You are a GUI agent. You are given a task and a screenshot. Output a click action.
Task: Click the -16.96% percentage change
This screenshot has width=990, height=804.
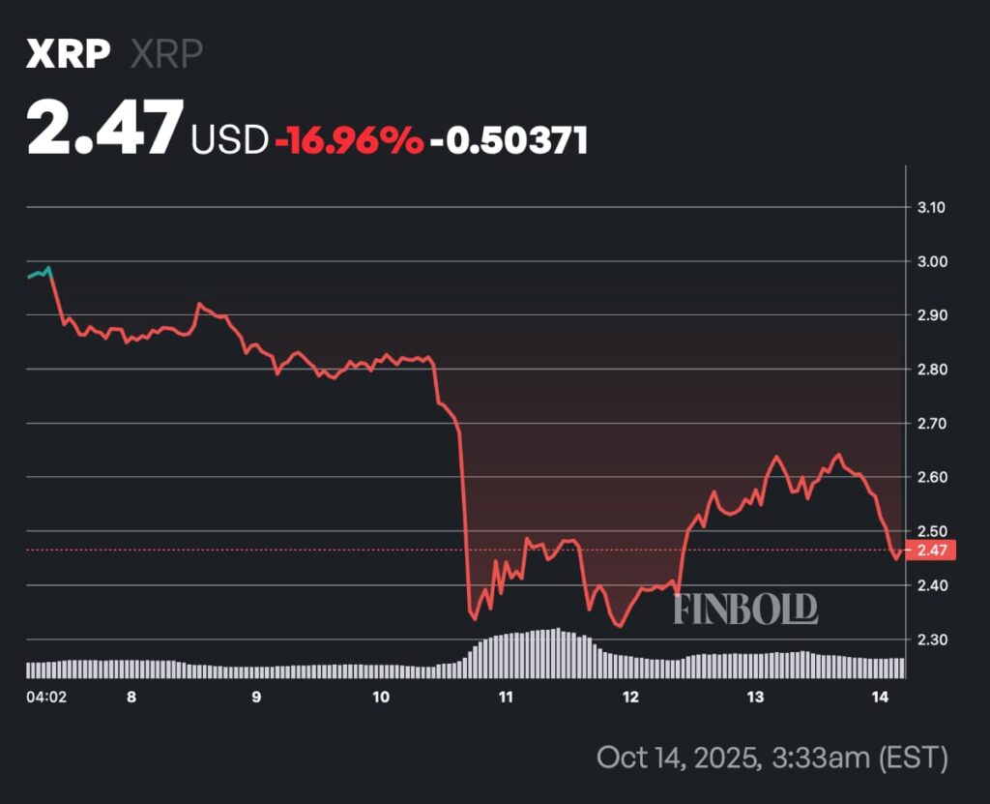tap(349, 140)
